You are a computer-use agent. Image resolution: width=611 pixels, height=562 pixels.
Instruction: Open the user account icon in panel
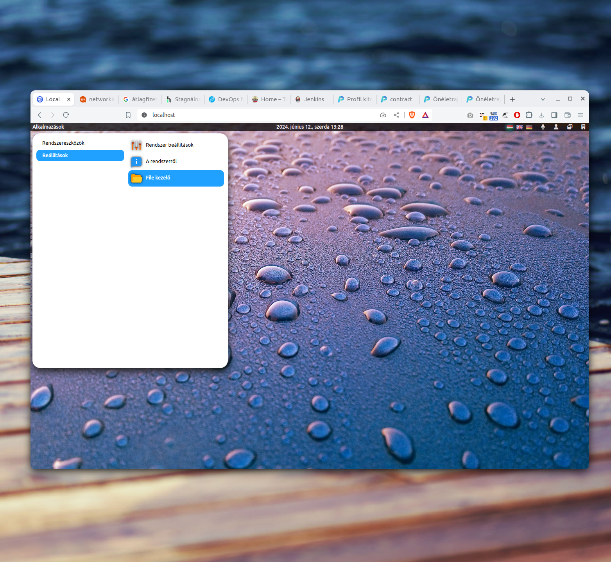point(556,127)
